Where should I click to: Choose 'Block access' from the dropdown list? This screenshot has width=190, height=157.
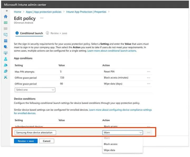click(x=111, y=144)
